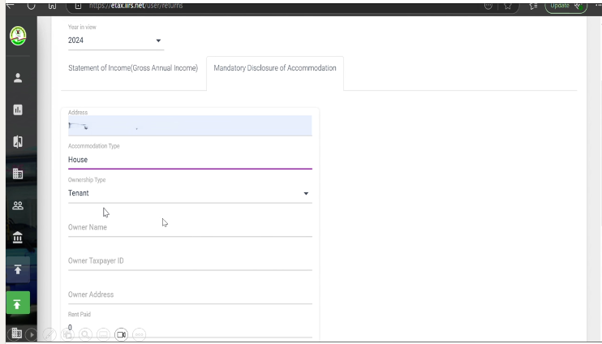Click the video camera icon in bottom toolbar
The image size is (602, 344).
[x=121, y=334]
